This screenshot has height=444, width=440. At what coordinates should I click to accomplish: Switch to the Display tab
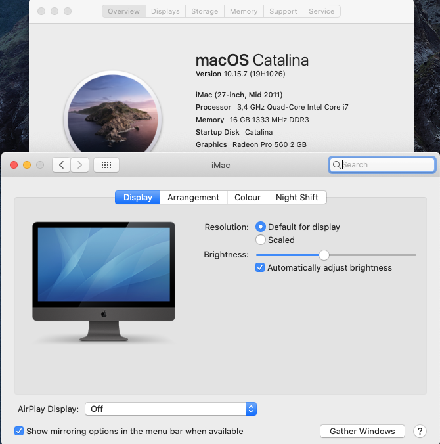[x=138, y=197]
